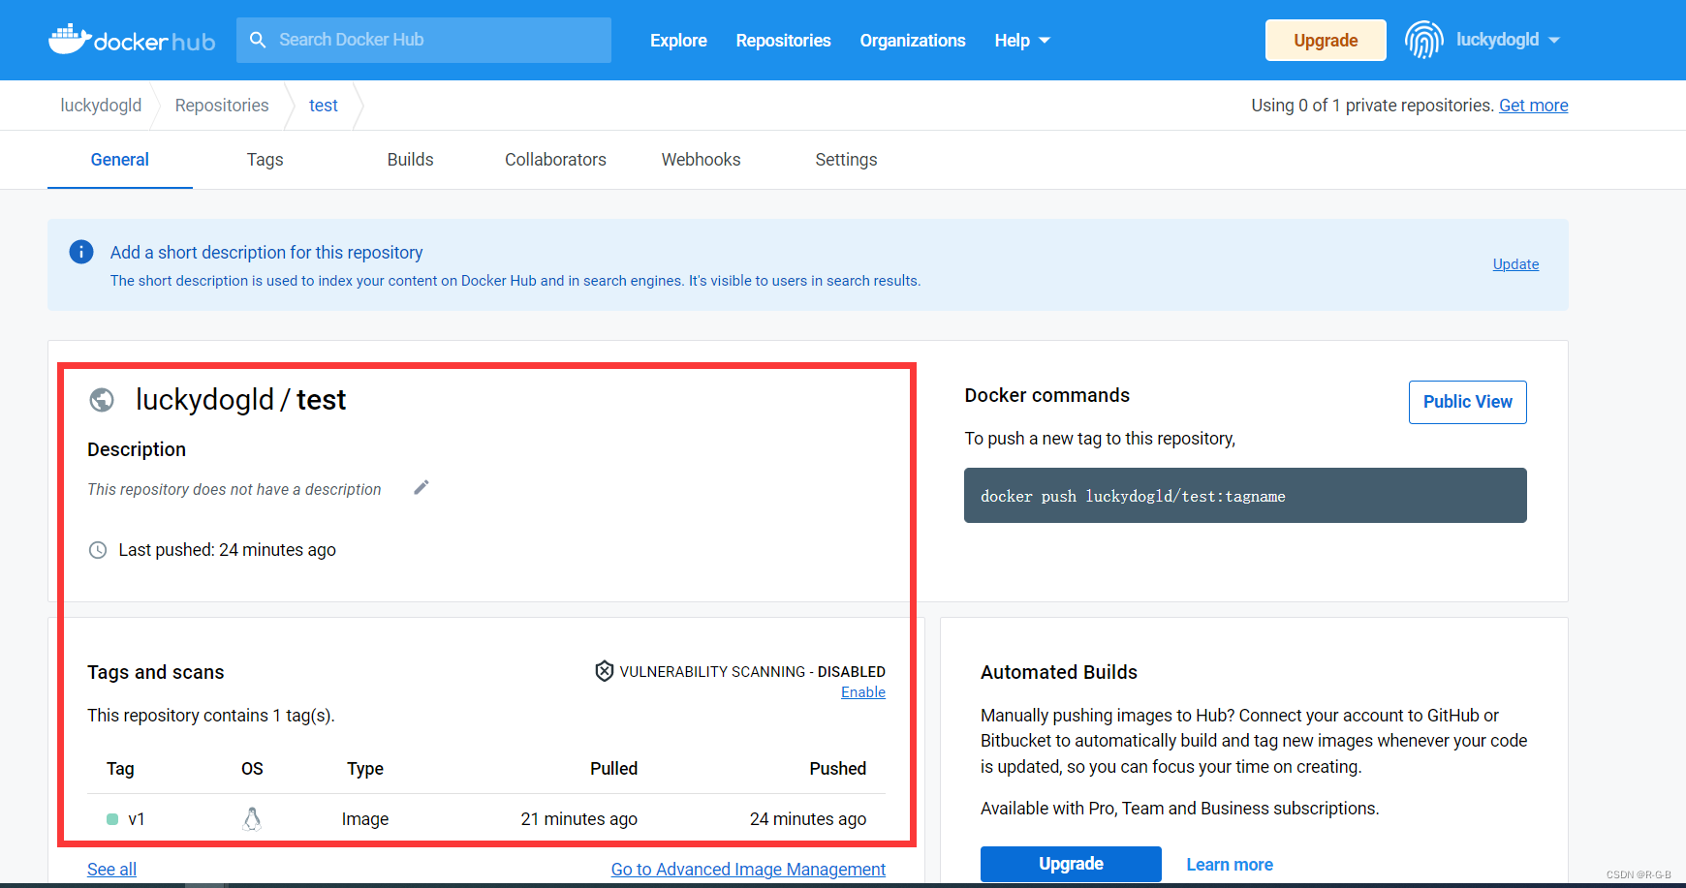Viewport: 1686px width, 888px height.
Task: Go to Repositories in top navigation
Action: (x=783, y=41)
